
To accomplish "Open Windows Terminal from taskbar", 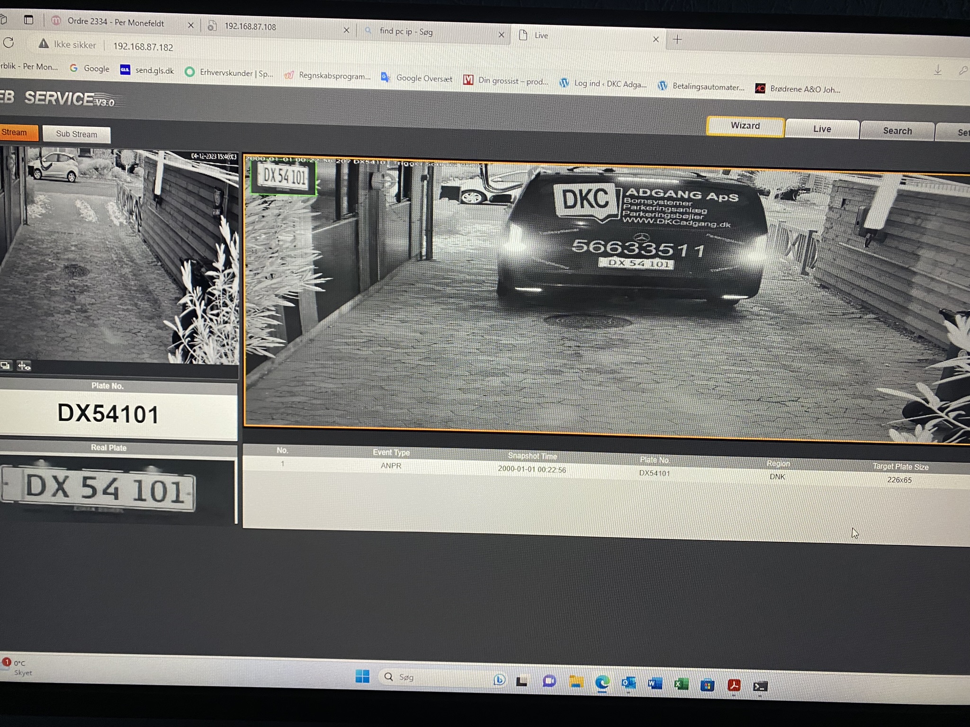I will (x=760, y=686).
